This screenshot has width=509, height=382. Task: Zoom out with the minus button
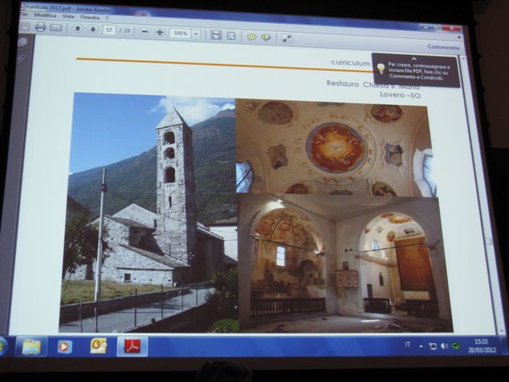pos(145,32)
